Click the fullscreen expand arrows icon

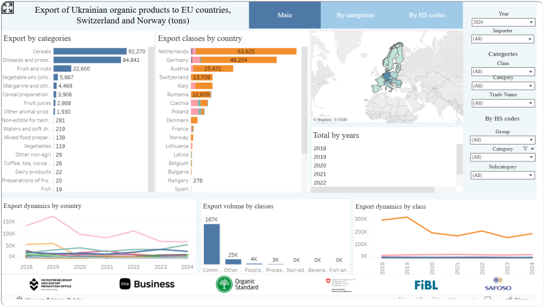[x=8, y=8]
